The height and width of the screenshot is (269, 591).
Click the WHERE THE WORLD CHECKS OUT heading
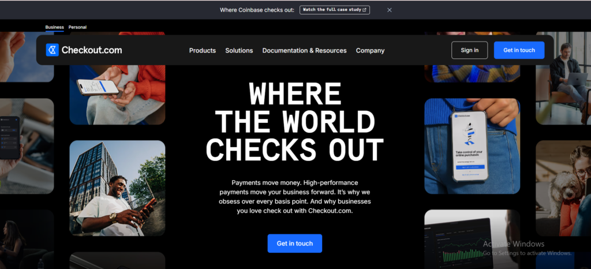click(295, 122)
